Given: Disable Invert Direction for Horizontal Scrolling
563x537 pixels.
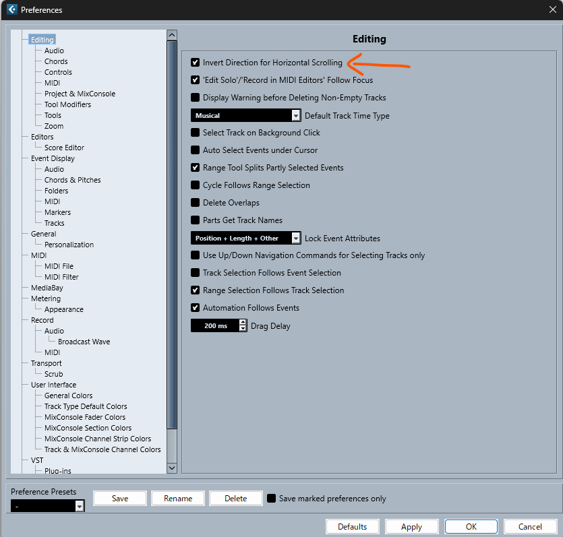Looking at the screenshot, I should tap(196, 63).
